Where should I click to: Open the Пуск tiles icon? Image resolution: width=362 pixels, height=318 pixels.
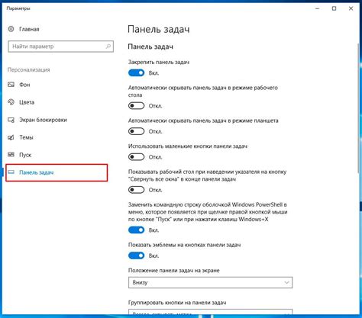11,155
